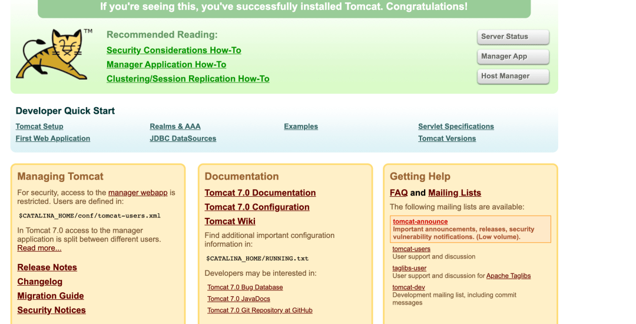This screenshot has width=636, height=324.
Task: Open the Apache Taglibs link
Action: click(509, 276)
